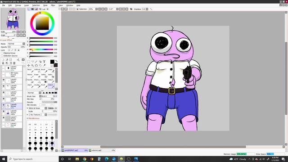
Task: Pick the Water brush tool
Action: click(x=51, y=71)
